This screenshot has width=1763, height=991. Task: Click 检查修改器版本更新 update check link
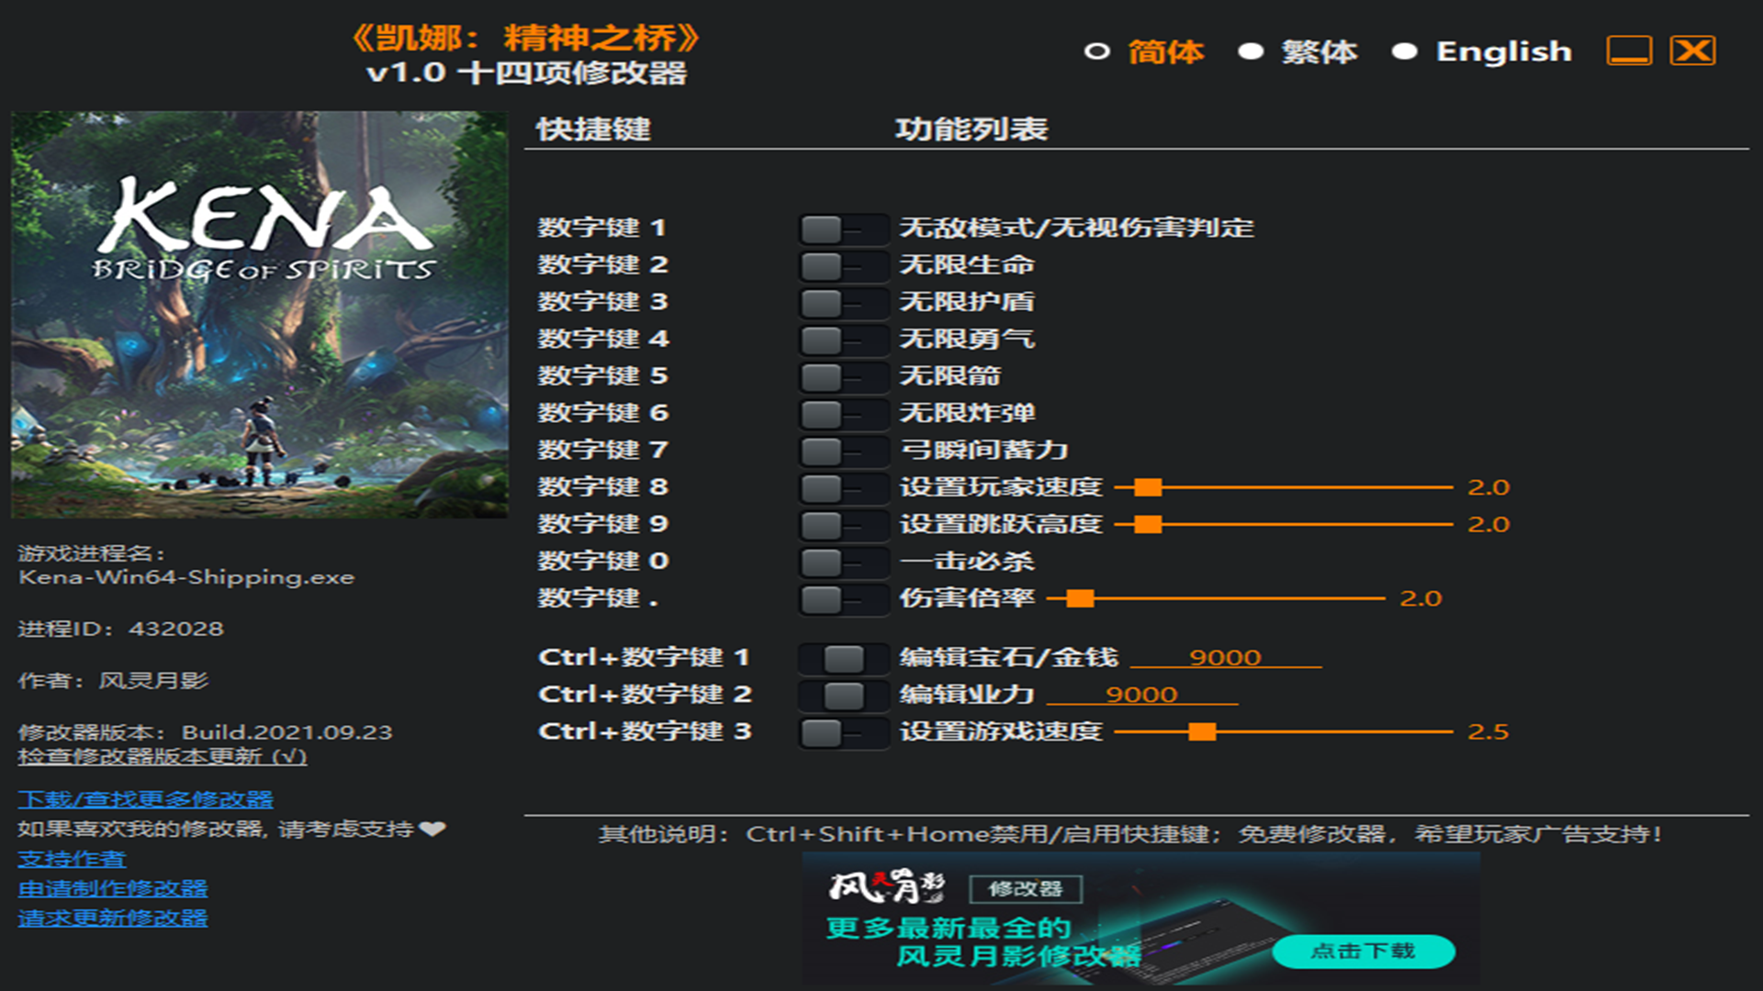(163, 757)
